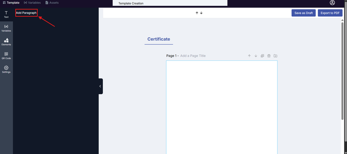The height and width of the screenshot is (154, 347).
Task: Click the up arrow in top toolbar
Action: (x=197, y=13)
